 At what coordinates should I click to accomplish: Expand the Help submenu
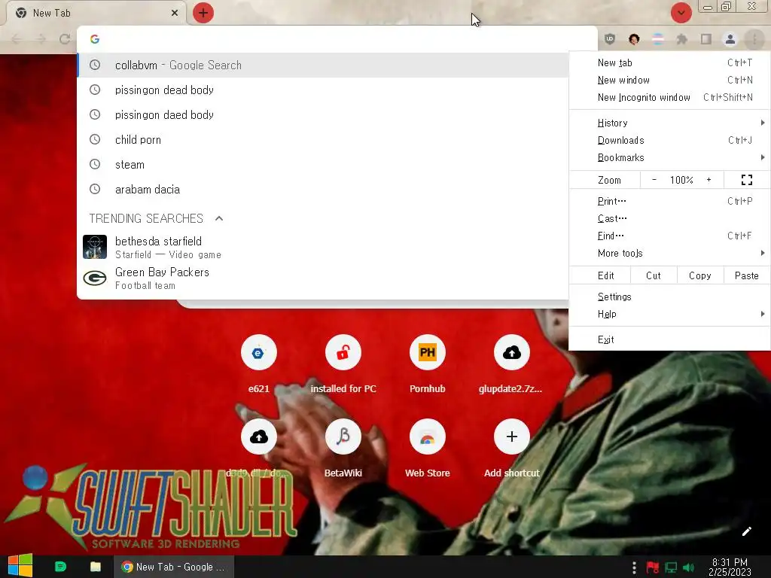point(669,314)
